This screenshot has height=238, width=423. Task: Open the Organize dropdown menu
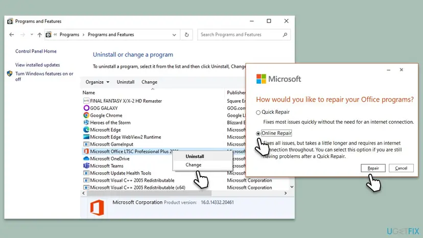tap(98, 82)
